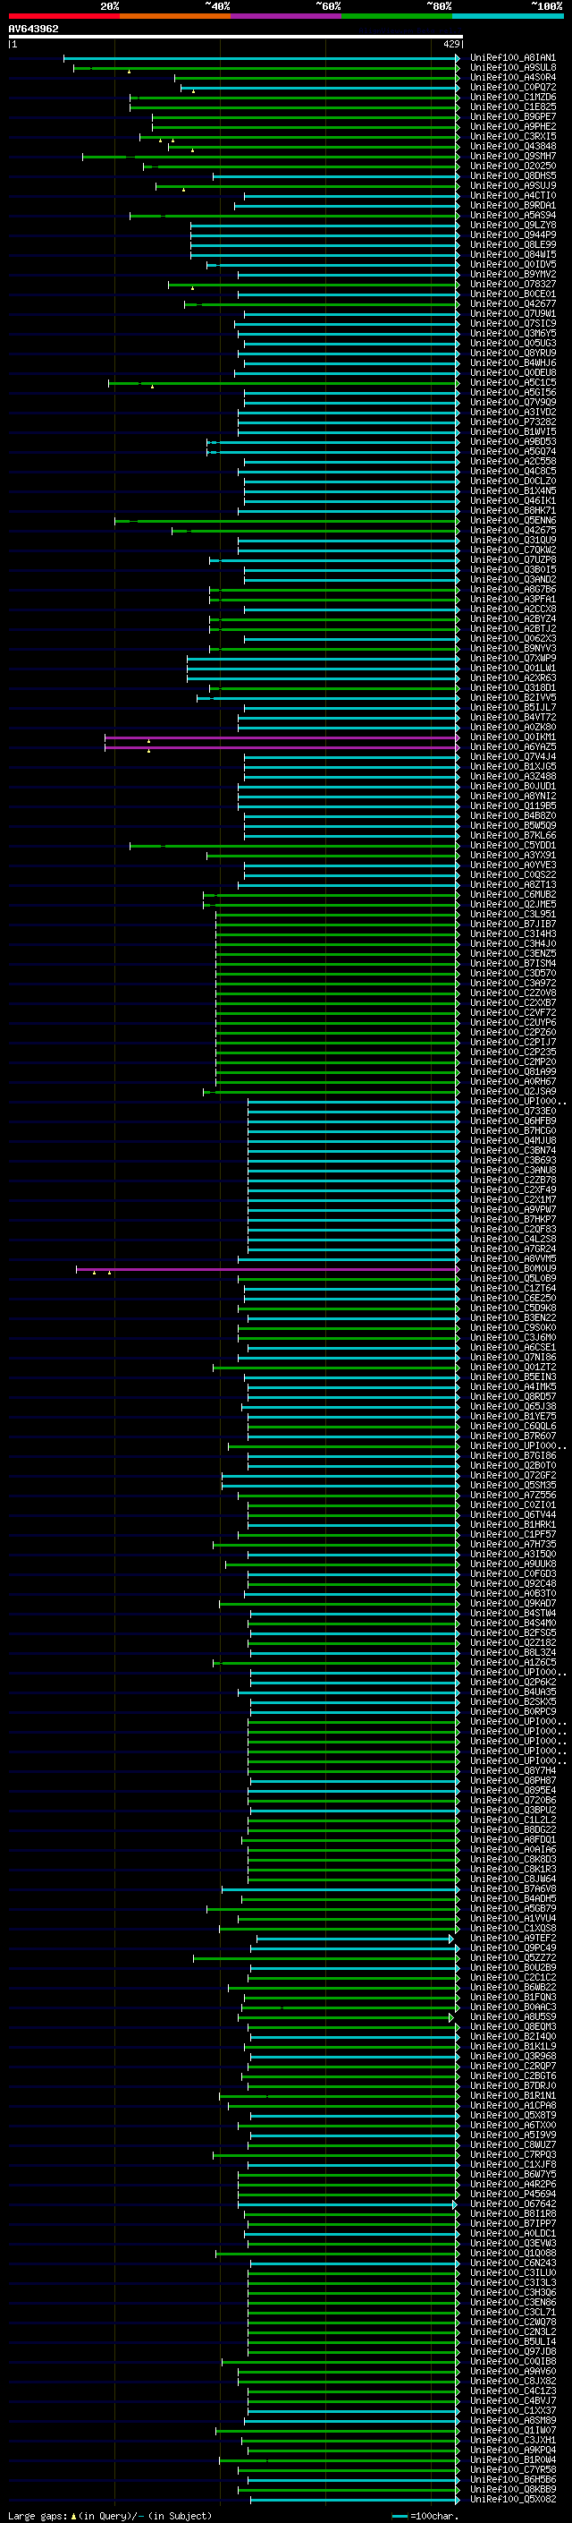Select the UniRef100_Q8RD57 label

point(513,1397)
